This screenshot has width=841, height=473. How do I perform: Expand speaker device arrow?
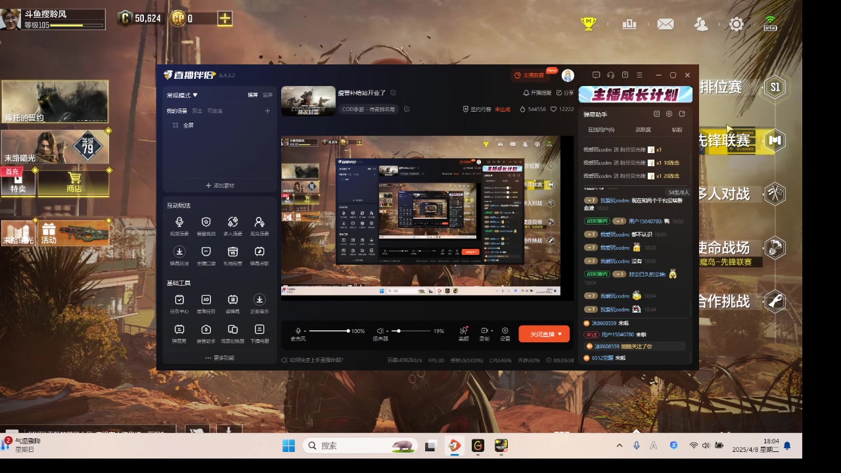click(388, 331)
